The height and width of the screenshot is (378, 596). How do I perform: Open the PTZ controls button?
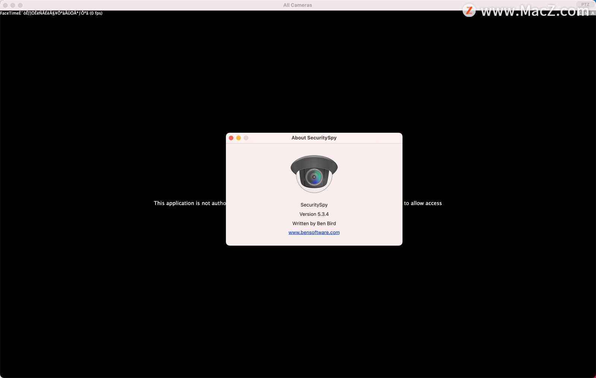coord(585,4)
